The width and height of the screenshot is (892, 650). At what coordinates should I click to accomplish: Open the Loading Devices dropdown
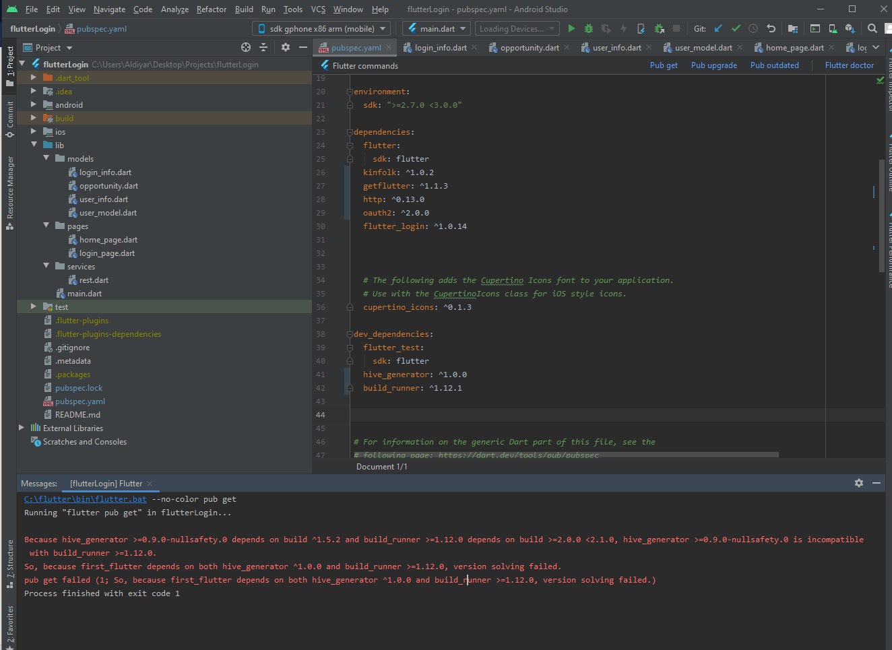click(x=517, y=28)
